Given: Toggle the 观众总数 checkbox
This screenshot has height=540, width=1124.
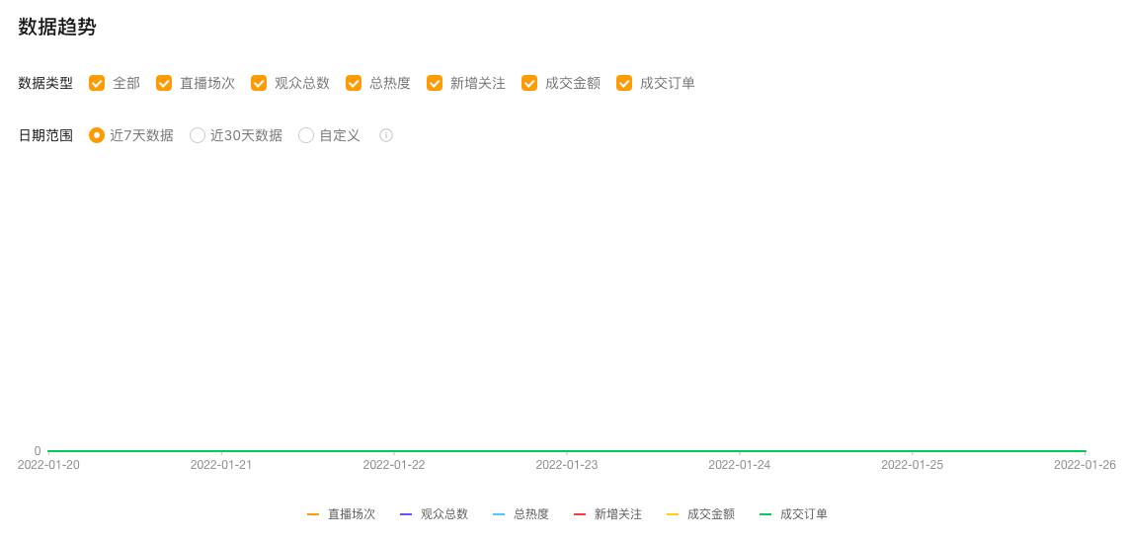Looking at the screenshot, I should (259, 83).
